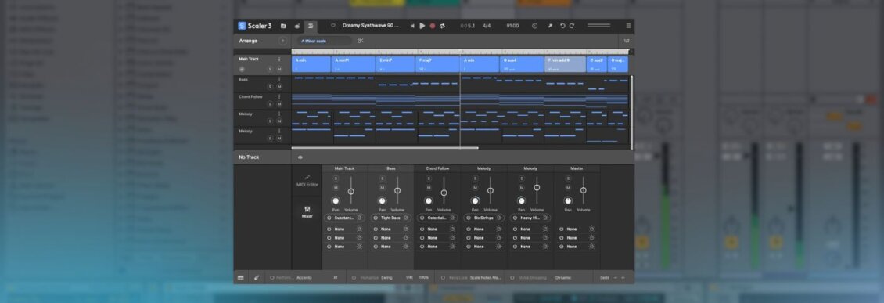Adjust the Bass Pan knob in mixer

[383, 201]
